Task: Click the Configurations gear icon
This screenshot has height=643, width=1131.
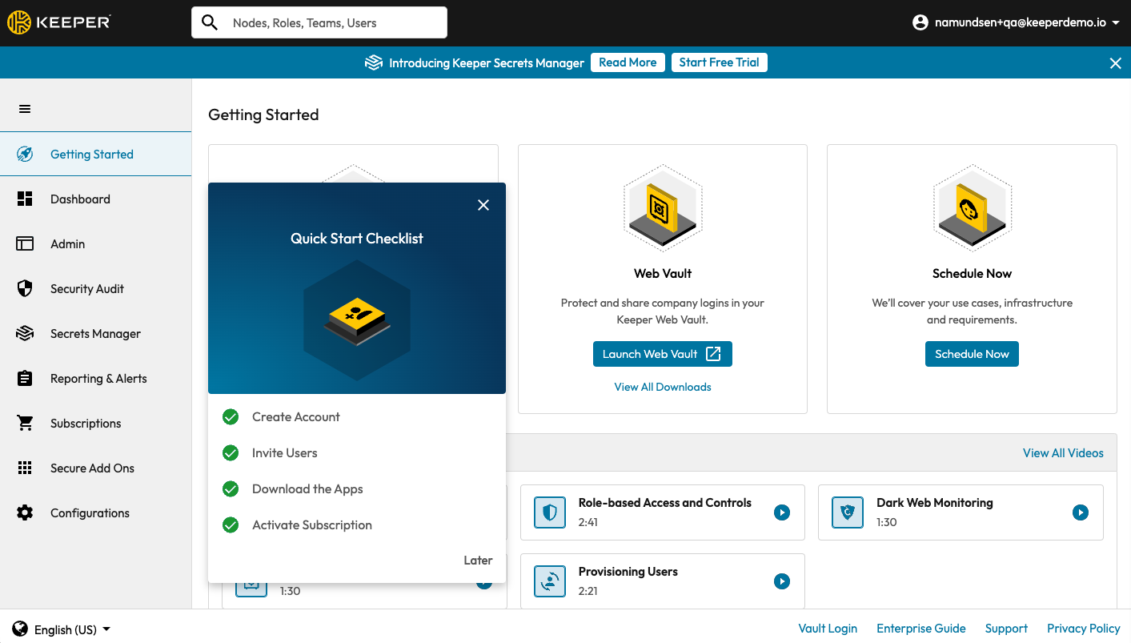Action: coord(25,513)
